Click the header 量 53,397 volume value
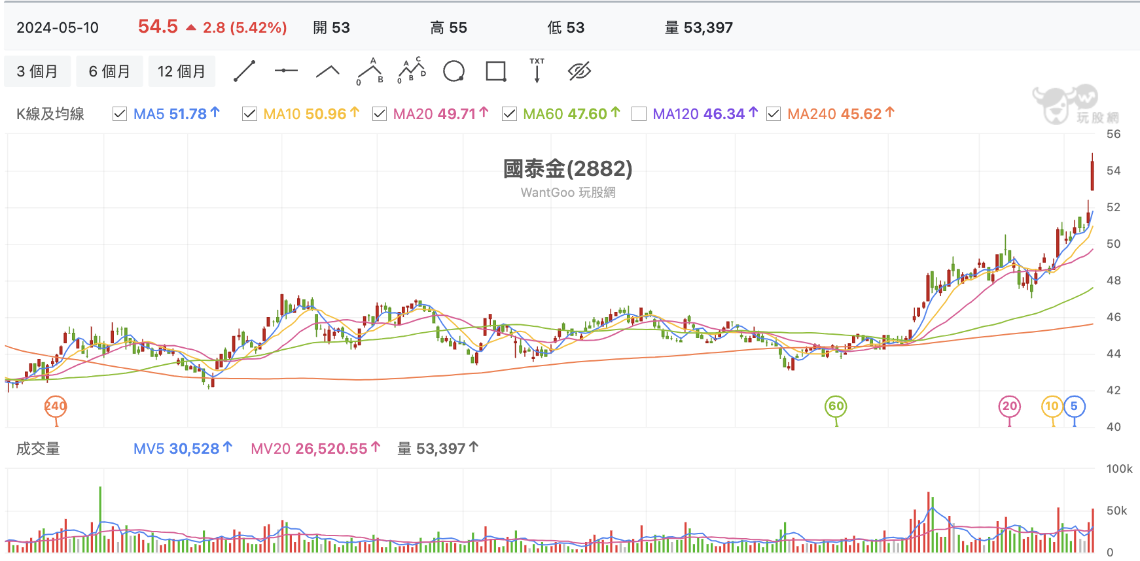Image resolution: width=1140 pixels, height=561 pixels. point(699,27)
